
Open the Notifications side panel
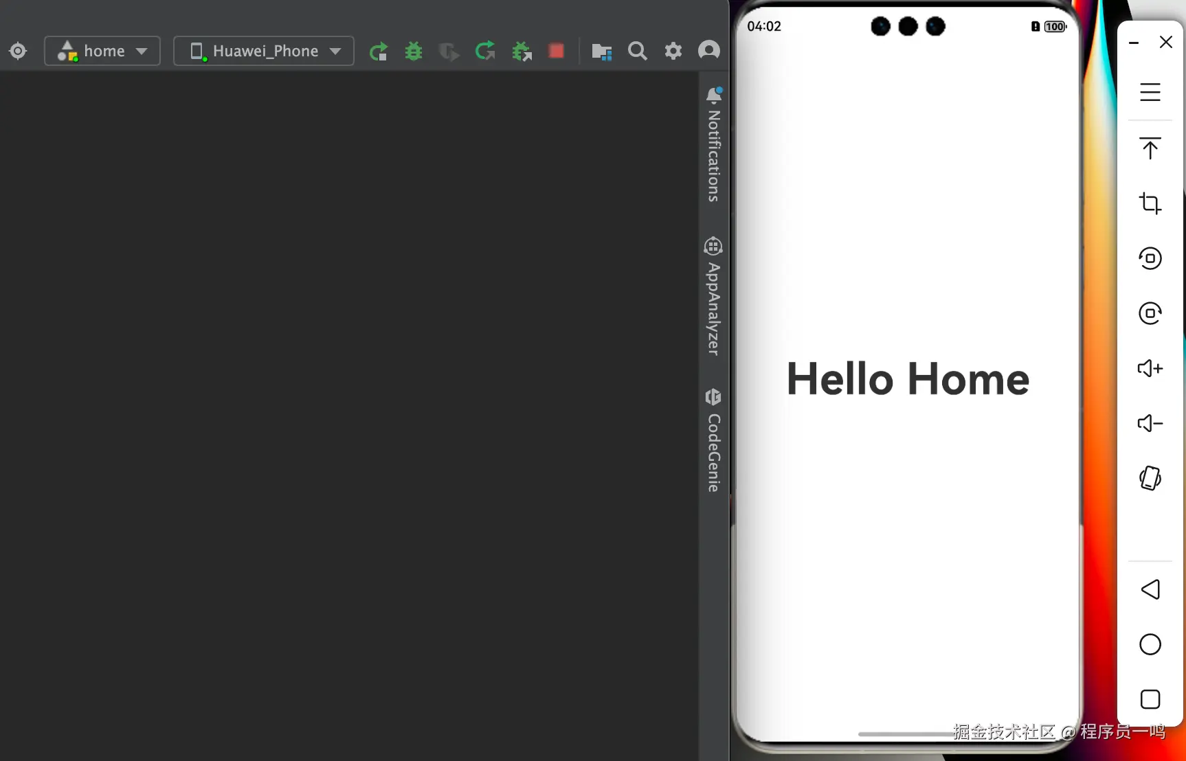pyautogui.click(x=714, y=145)
